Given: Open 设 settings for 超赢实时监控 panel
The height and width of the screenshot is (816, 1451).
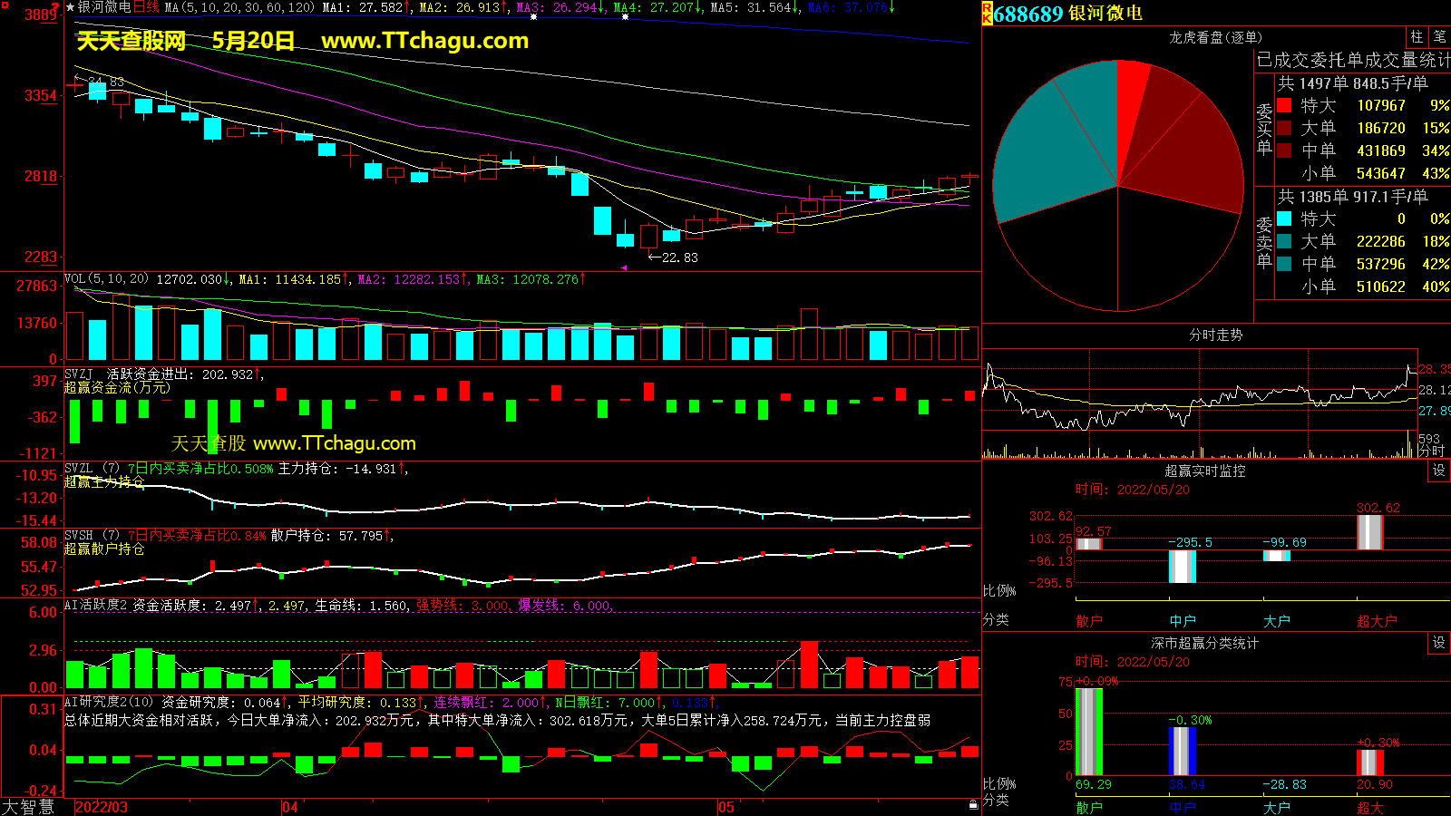Looking at the screenshot, I should [1439, 471].
